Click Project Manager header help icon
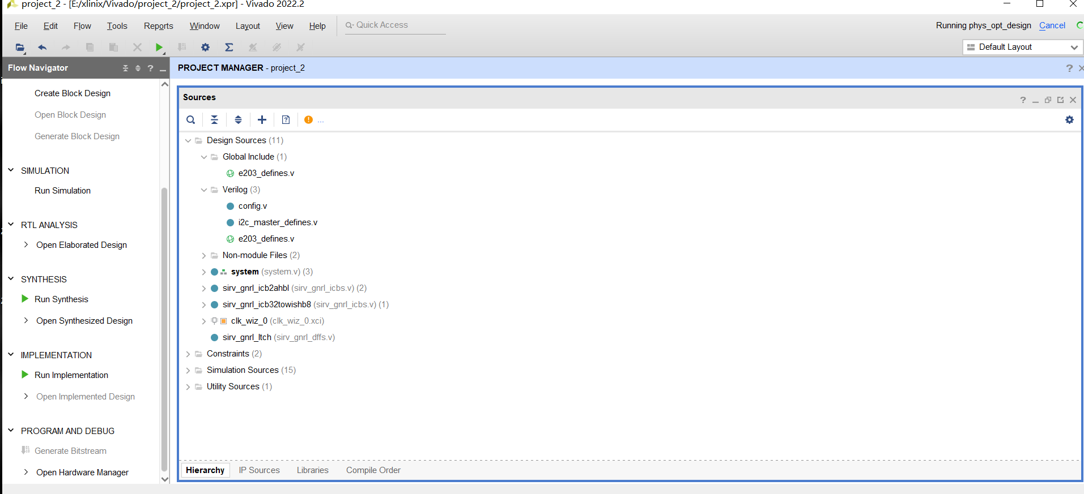The height and width of the screenshot is (494, 1084). [1069, 68]
